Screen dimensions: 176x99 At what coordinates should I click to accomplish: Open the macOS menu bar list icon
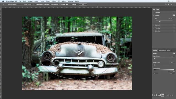(x=172, y=1)
